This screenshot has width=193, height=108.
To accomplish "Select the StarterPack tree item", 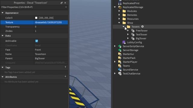I will pos(129,58).
